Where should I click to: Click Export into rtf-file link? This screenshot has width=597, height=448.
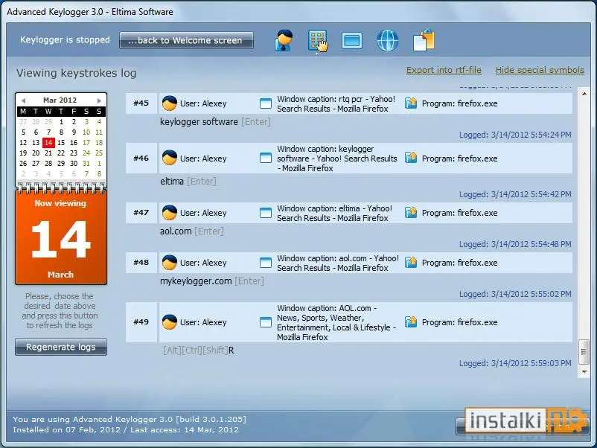pos(444,70)
